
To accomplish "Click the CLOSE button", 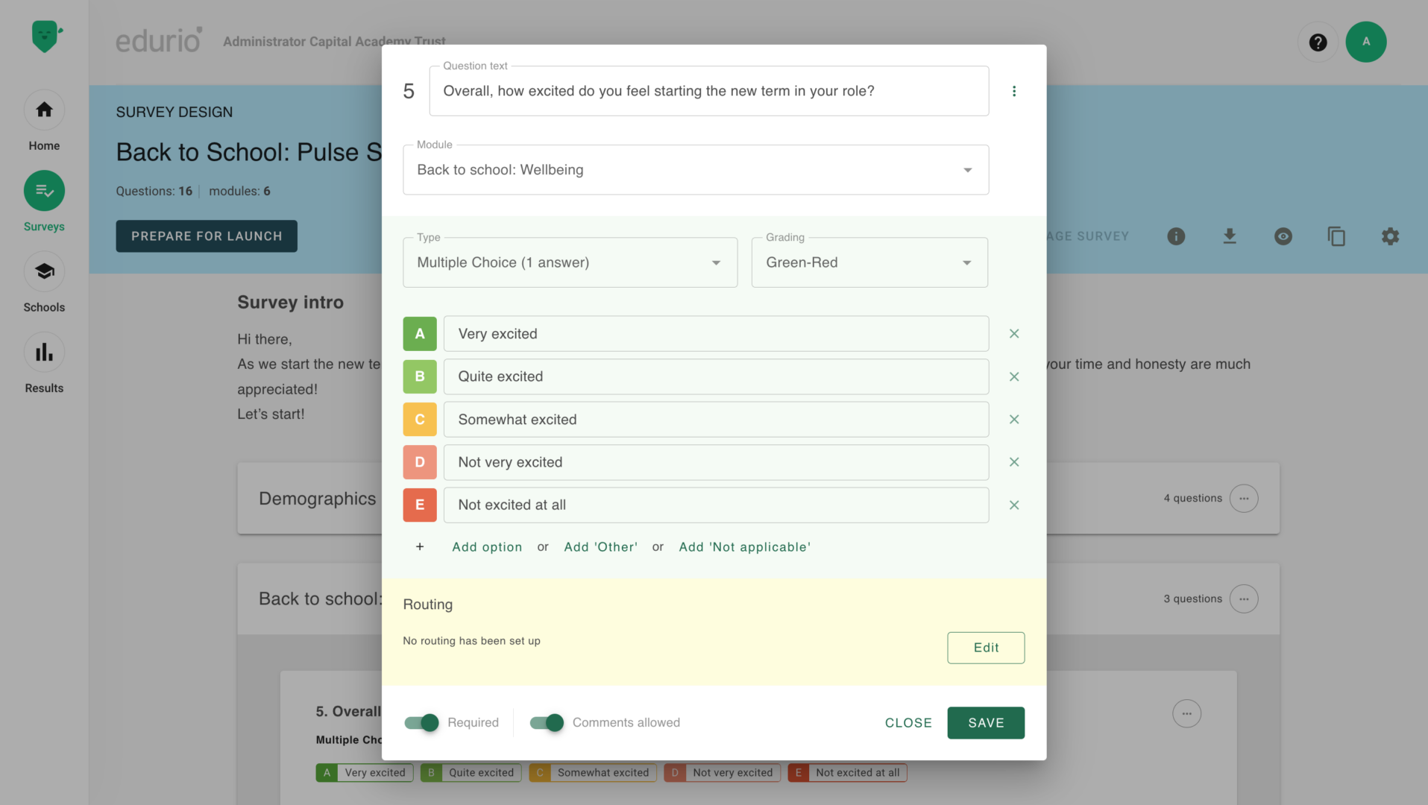I will [908, 723].
